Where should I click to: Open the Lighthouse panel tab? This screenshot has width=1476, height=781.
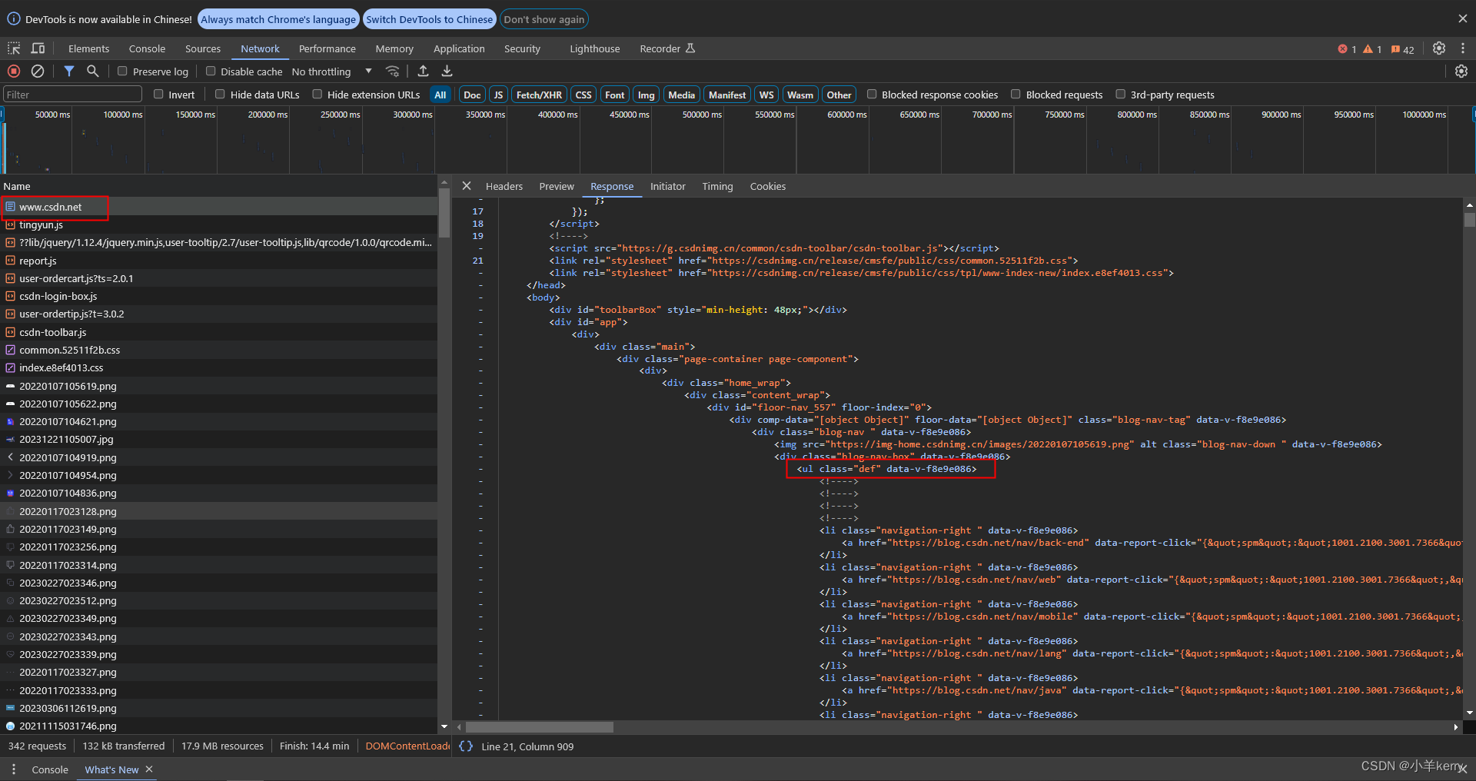(594, 48)
